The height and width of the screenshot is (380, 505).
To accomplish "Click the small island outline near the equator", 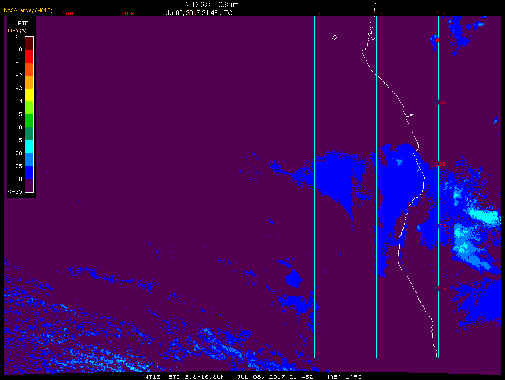I will tap(334, 38).
